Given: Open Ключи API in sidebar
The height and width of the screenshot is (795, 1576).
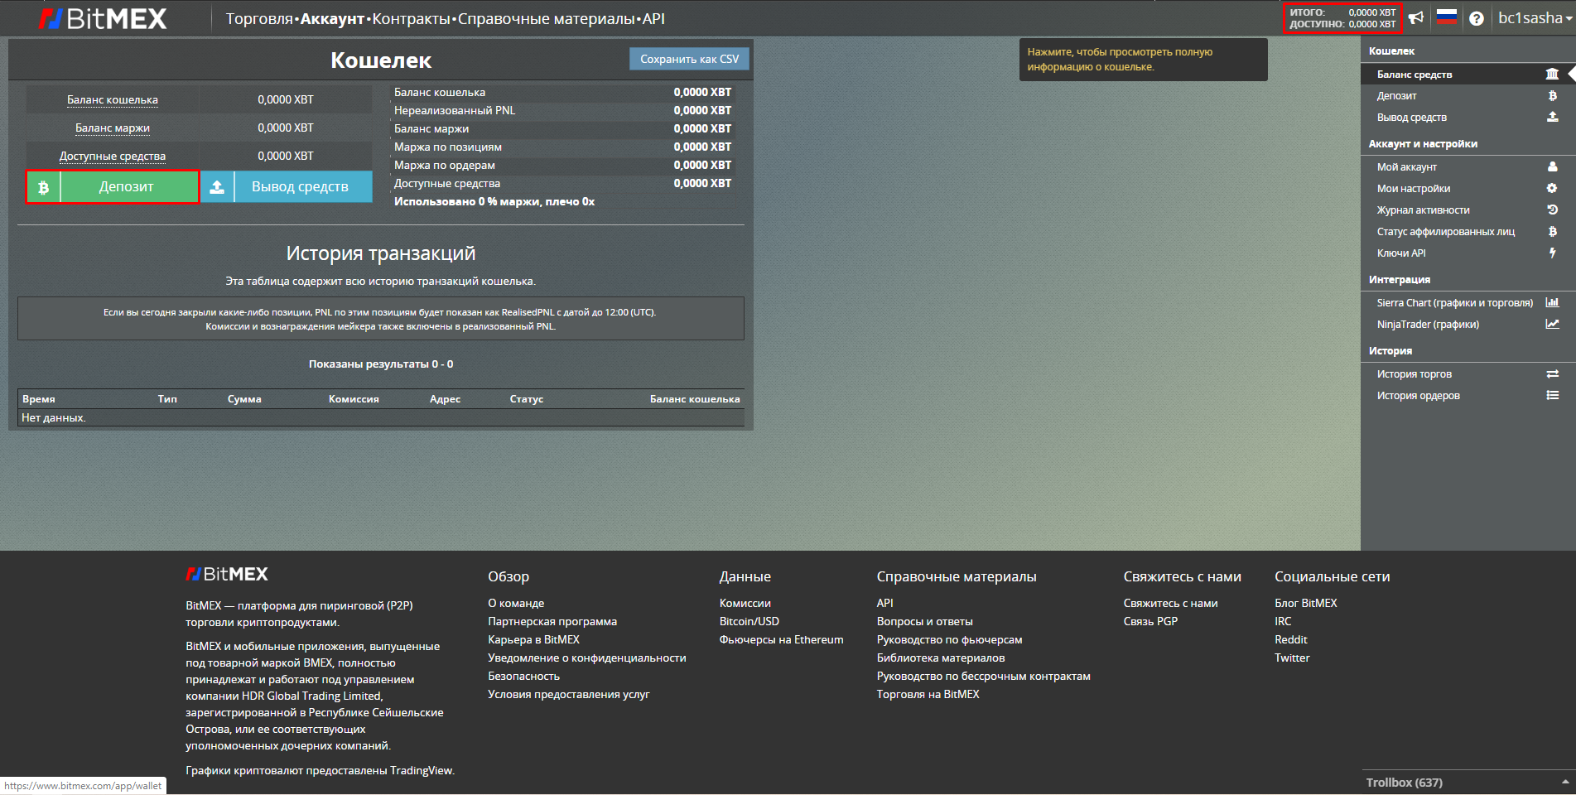Looking at the screenshot, I should pyautogui.click(x=1401, y=253).
